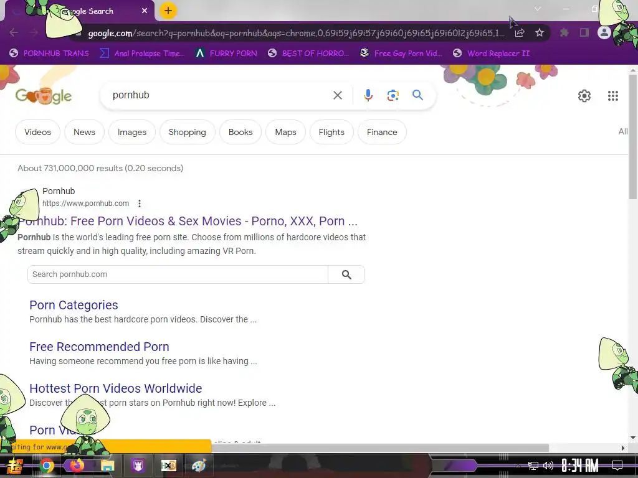This screenshot has height=478, width=638.
Task: Switch to the Flights filter
Action: [x=331, y=132]
